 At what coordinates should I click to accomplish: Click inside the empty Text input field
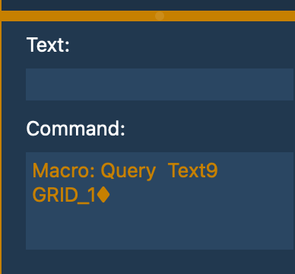point(160,84)
